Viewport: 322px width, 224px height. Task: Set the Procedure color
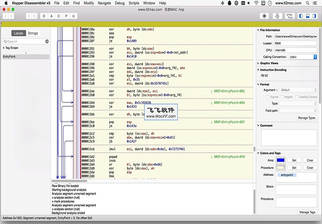tap(294, 168)
